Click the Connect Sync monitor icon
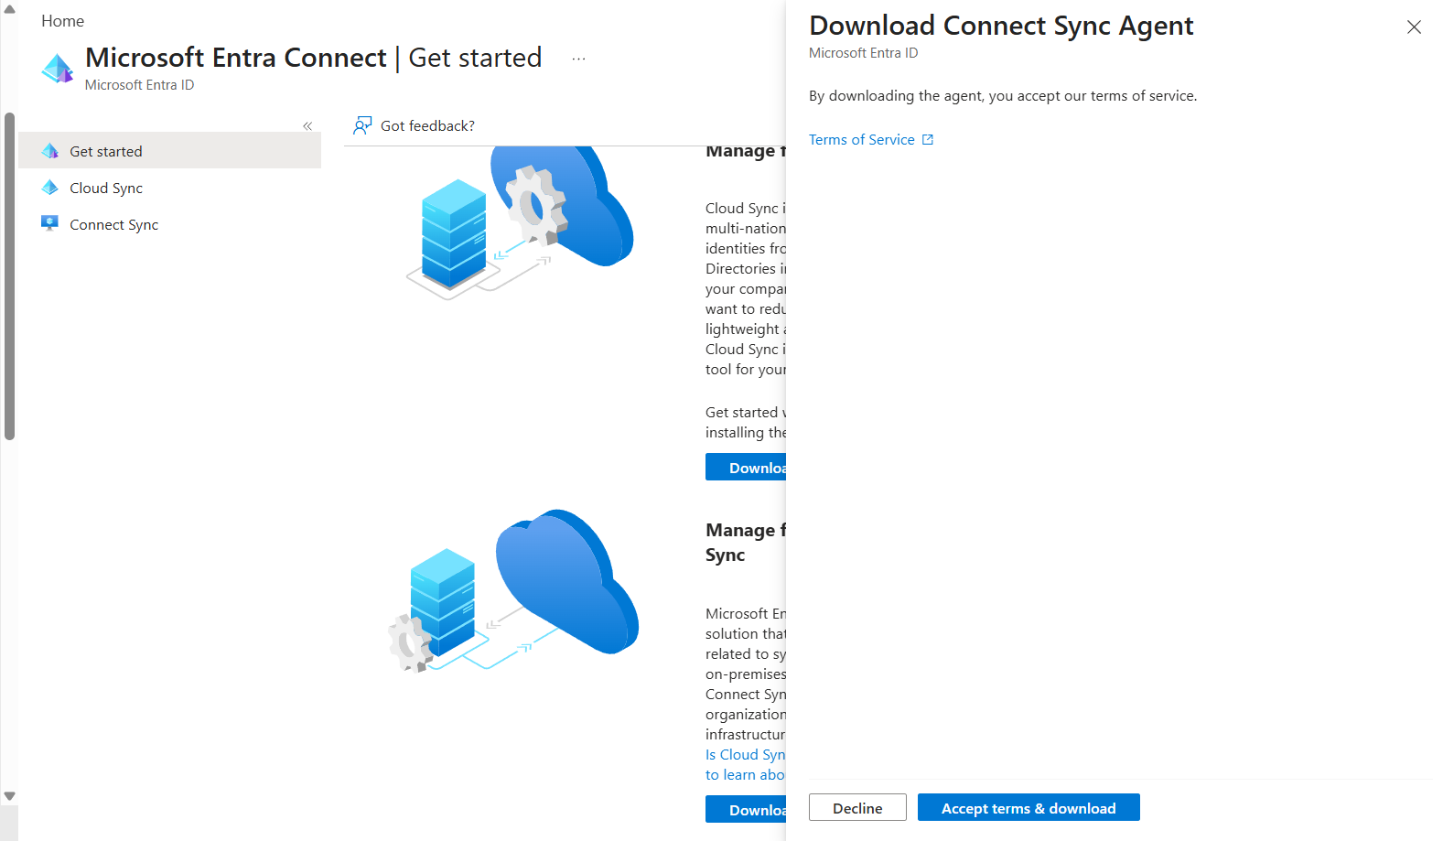The height and width of the screenshot is (841, 1454). coord(50,223)
